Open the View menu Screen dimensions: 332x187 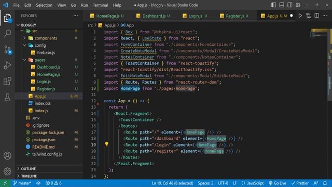[61, 5]
